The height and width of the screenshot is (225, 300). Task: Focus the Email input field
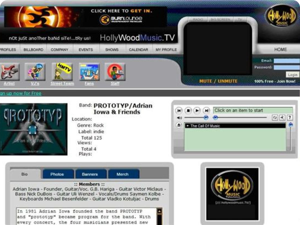pyautogui.click(x=286, y=61)
